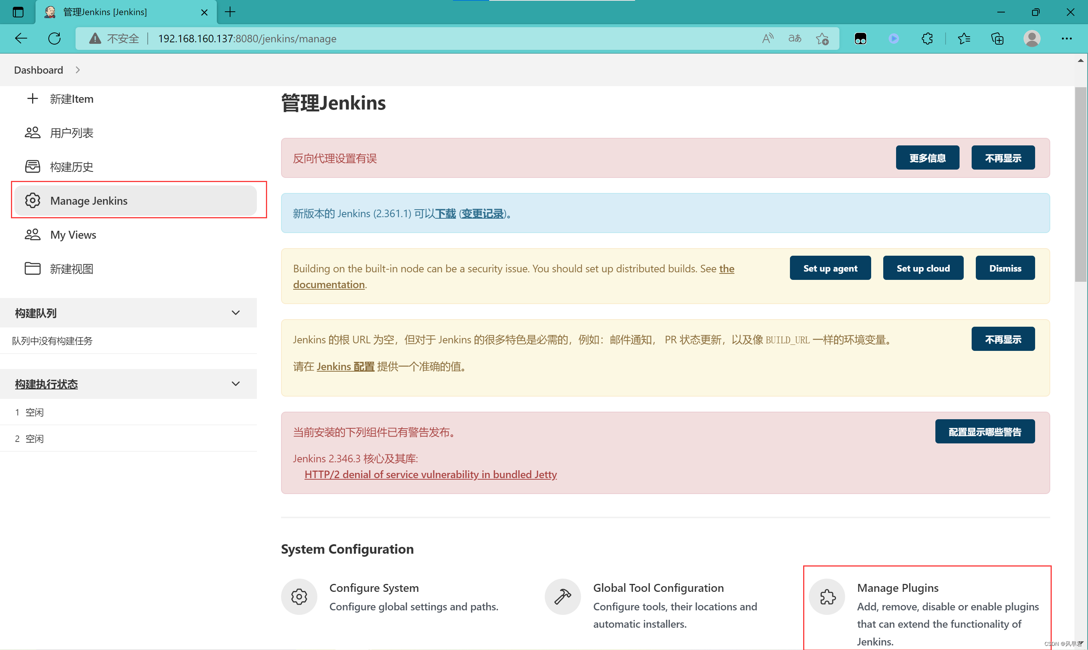Screen dimensions: 1088x650
Task: Click the Set up agent button
Action: tap(830, 268)
